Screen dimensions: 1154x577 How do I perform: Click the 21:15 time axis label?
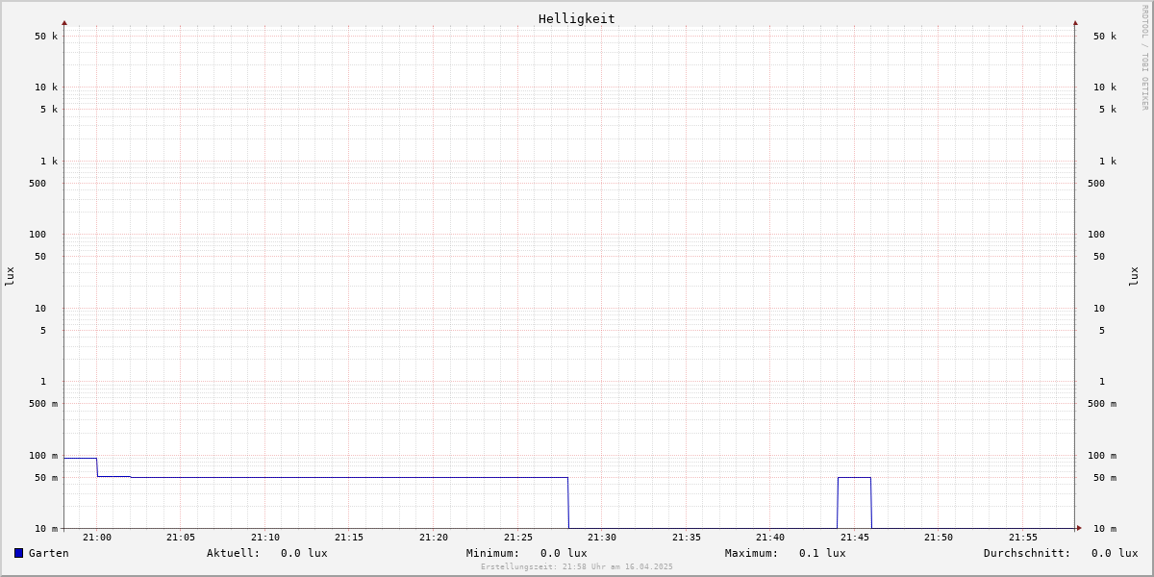tap(349, 538)
